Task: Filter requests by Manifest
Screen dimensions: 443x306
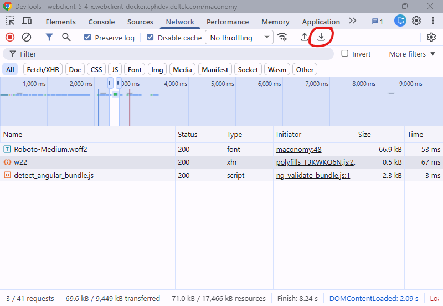Action: tap(215, 70)
